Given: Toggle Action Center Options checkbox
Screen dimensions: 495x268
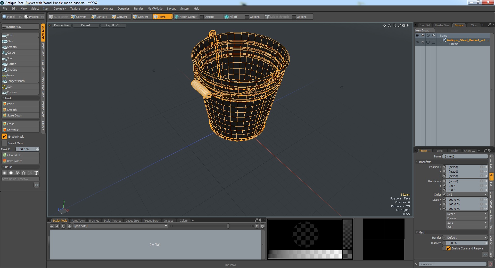Looking at the screenshot, I should coord(202,17).
